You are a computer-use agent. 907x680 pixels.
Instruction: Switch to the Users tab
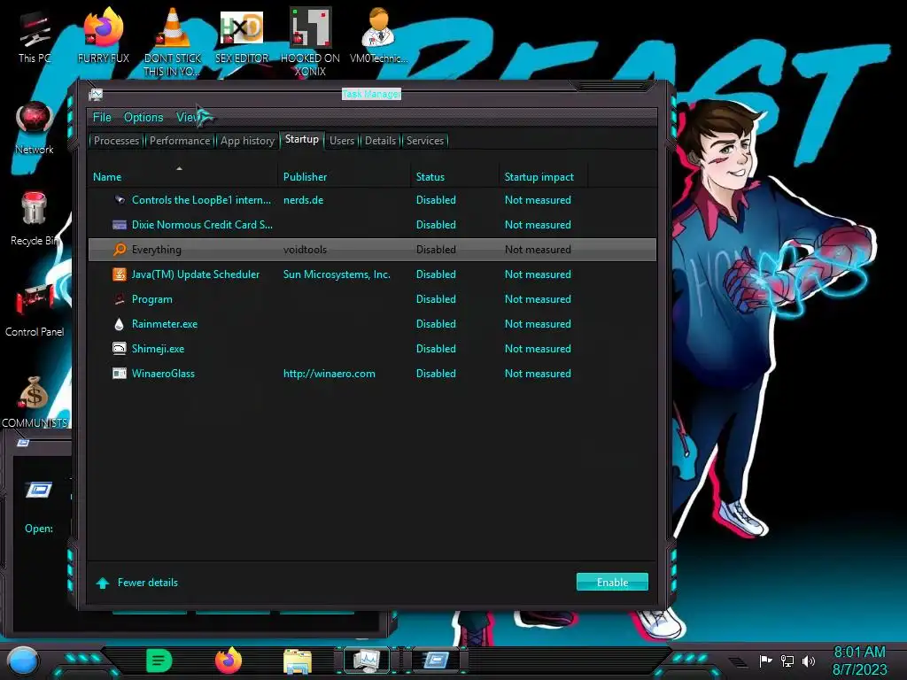[x=342, y=141]
